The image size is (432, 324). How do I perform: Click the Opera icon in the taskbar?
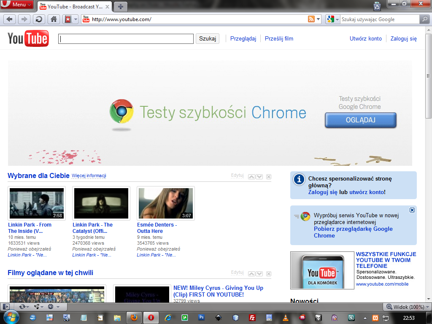[151, 318]
